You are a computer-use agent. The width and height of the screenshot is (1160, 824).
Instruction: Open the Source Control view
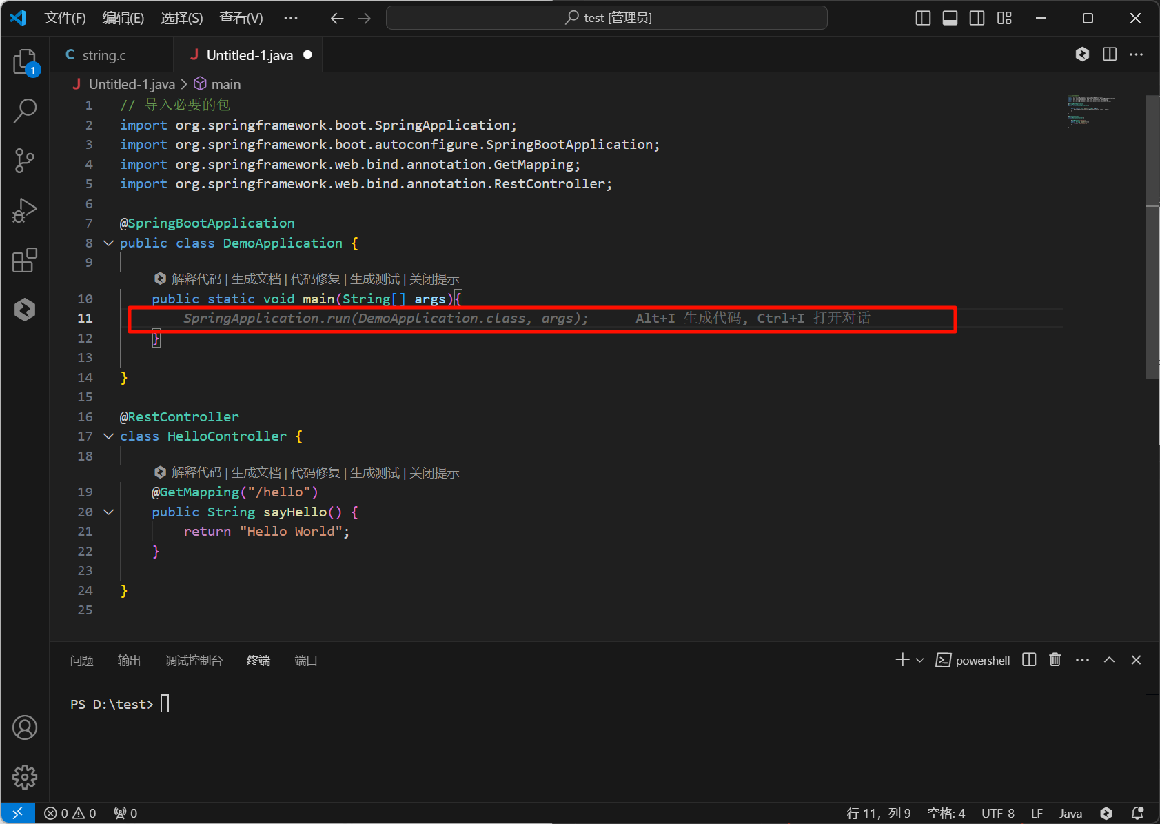pyautogui.click(x=25, y=161)
